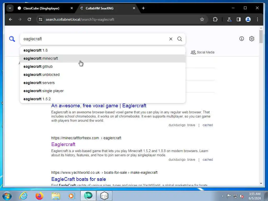The image size is (268, 201).
Task: Choose suggestion "eaglecraft minecraft"
Action: pyautogui.click(x=103, y=58)
